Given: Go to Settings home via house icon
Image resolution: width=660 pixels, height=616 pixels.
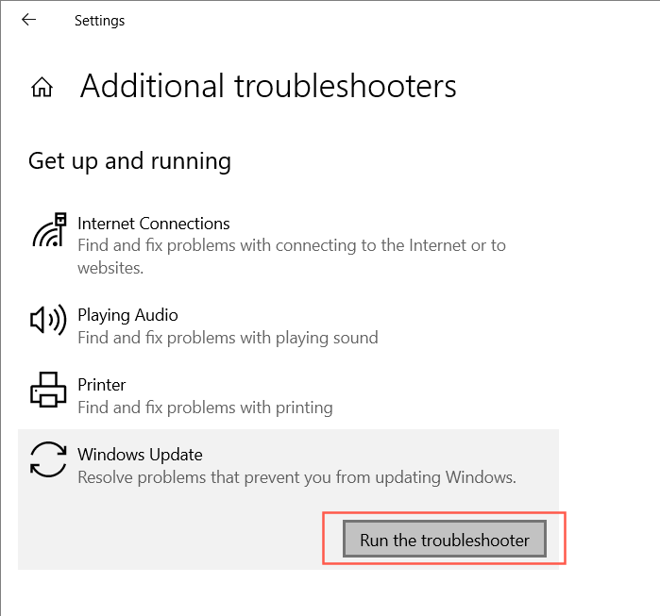Looking at the screenshot, I should point(42,88).
